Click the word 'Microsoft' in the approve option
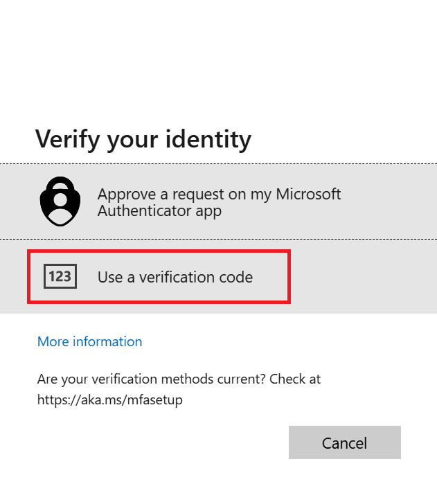This screenshot has height=484, width=437. tap(308, 194)
